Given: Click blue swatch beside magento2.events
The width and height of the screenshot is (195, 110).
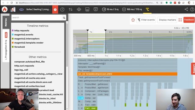Looking at the screenshot, I should point(13,35).
